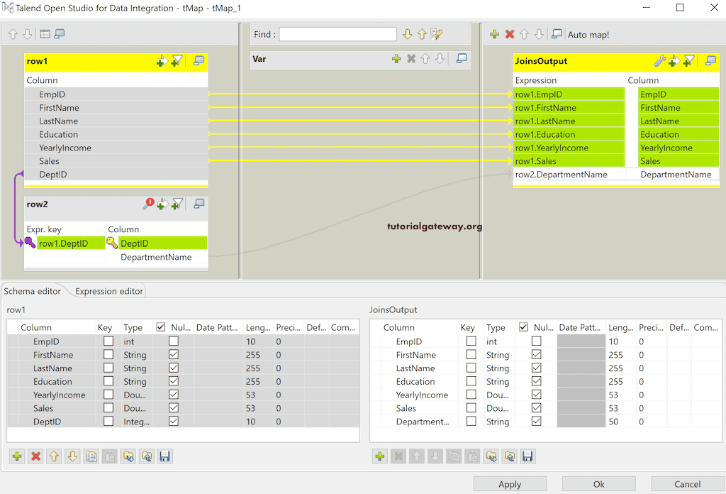Apply the mapping changes

tap(510, 483)
